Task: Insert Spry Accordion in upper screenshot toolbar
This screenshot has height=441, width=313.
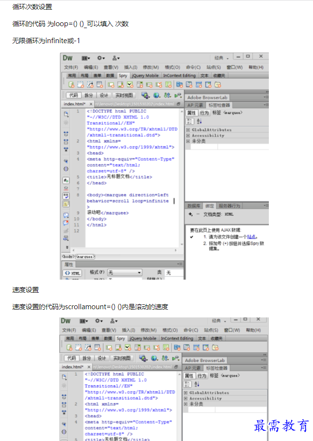Action: point(199,85)
